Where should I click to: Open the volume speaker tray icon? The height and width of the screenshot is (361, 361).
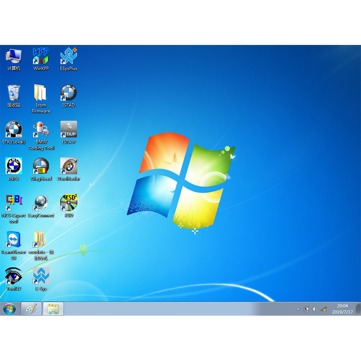point(315,309)
